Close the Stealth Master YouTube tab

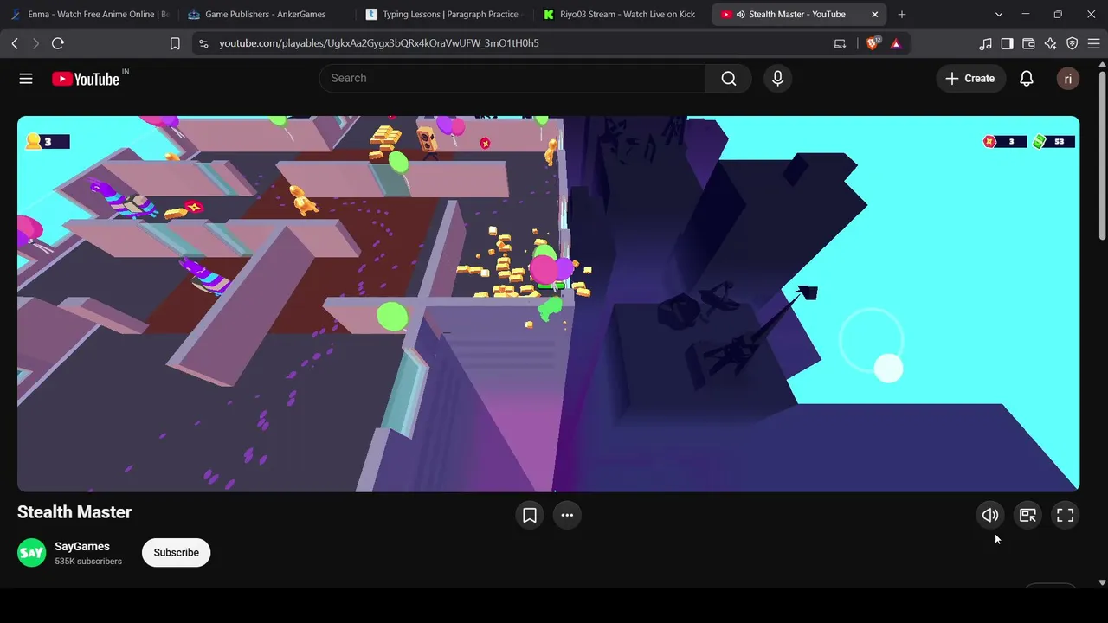[875, 15]
